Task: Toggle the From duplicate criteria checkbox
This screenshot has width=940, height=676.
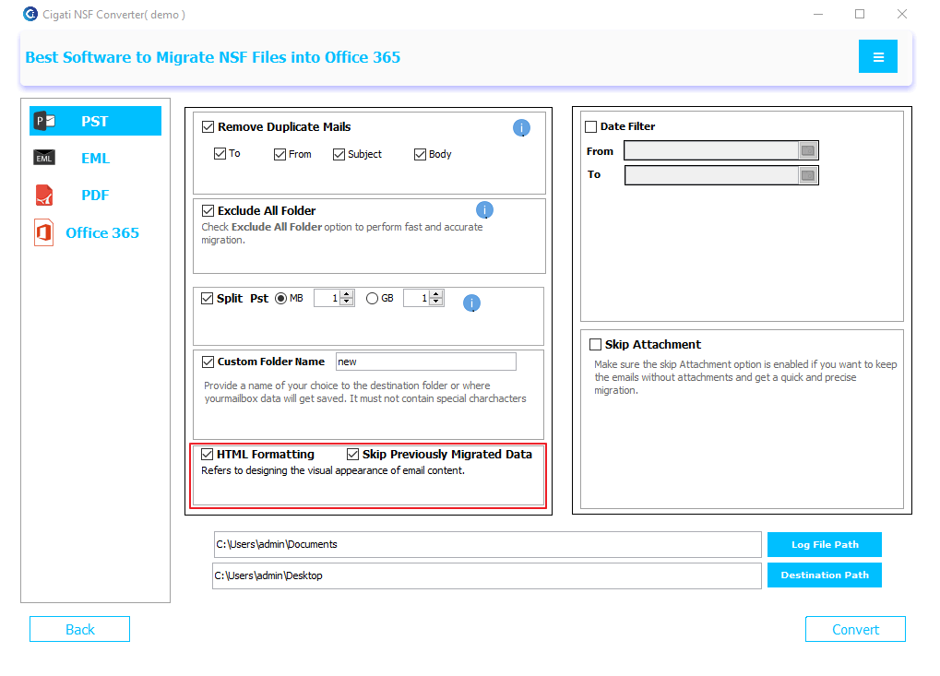Action: pyautogui.click(x=280, y=155)
